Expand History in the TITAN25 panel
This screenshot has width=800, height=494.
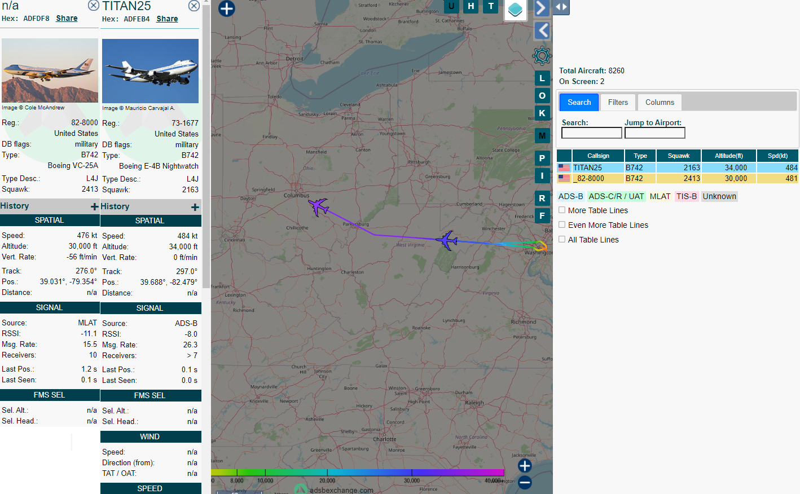[195, 208]
